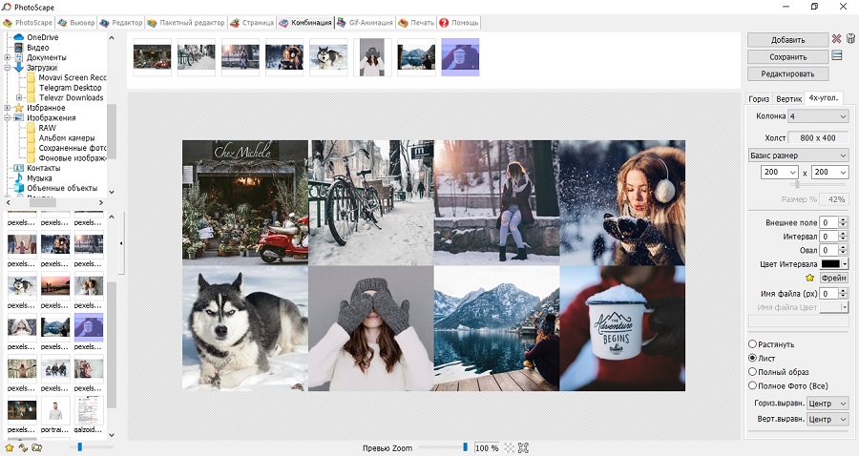The height and width of the screenshot is (456, 859).
Task: Collapse the Загрузки tree node
Action: (x=7, y=68)
